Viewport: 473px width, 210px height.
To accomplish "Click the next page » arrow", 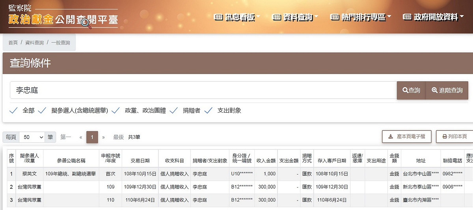I will coord(104,137).
